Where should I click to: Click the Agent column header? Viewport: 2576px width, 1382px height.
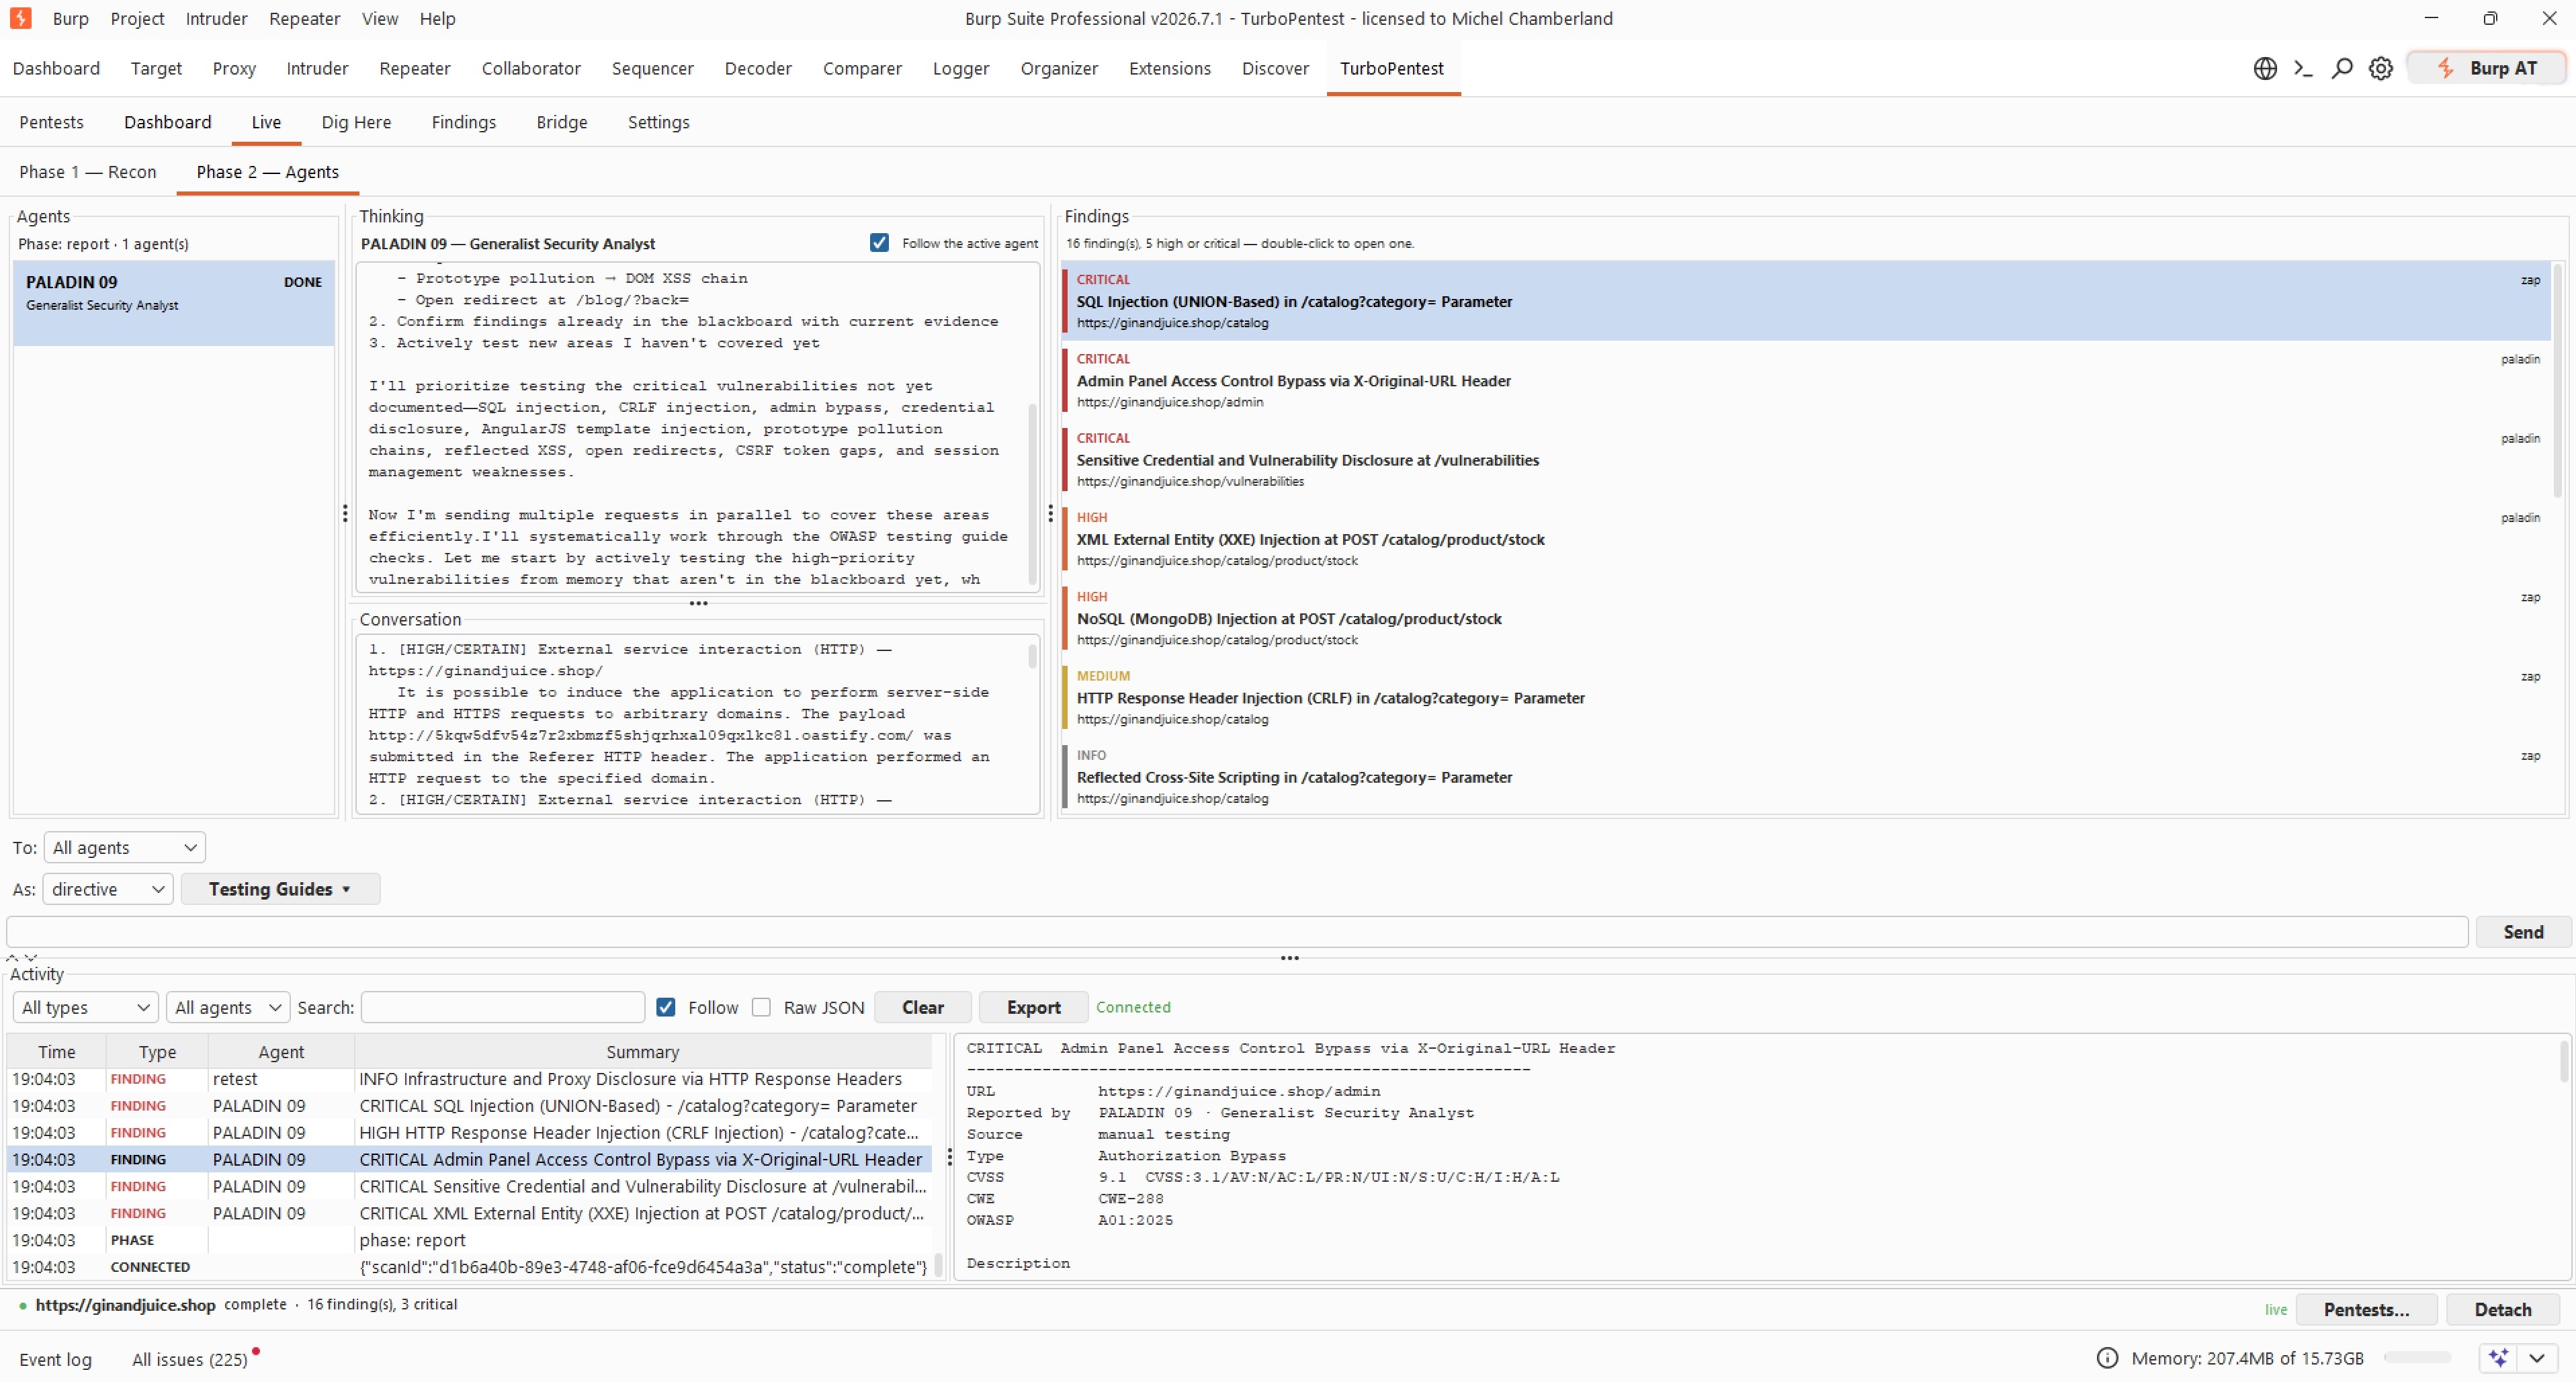click(281, 1052)
